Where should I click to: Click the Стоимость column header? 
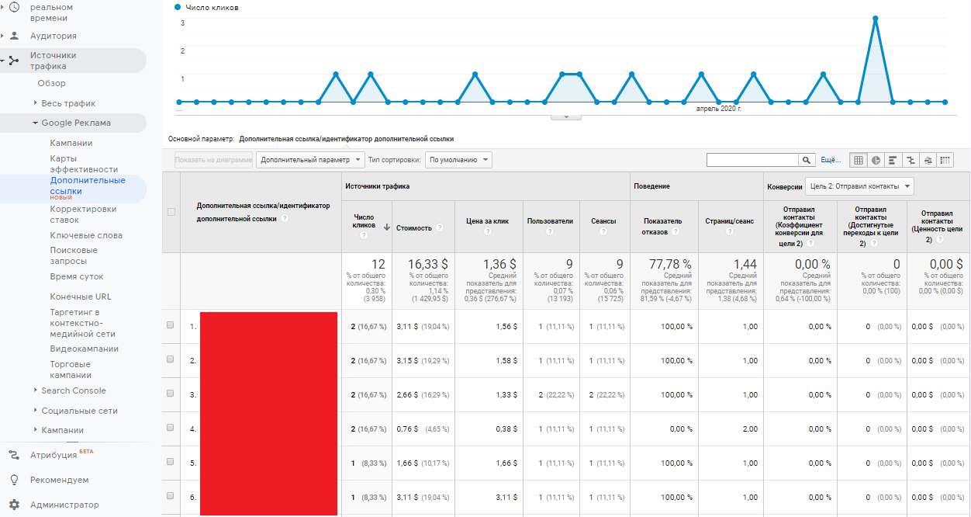[413, 228]
